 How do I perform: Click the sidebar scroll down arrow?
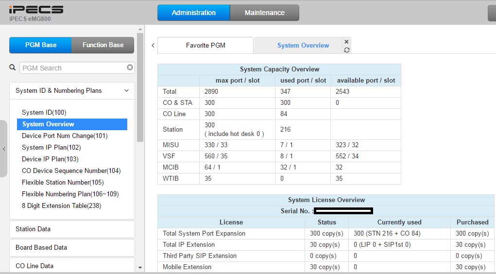[x=140, y=267]
